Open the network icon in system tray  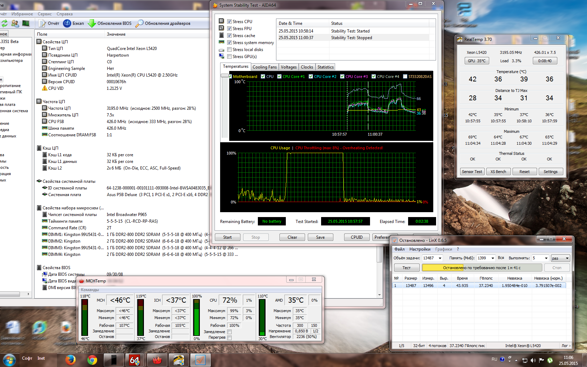(525, 360)
